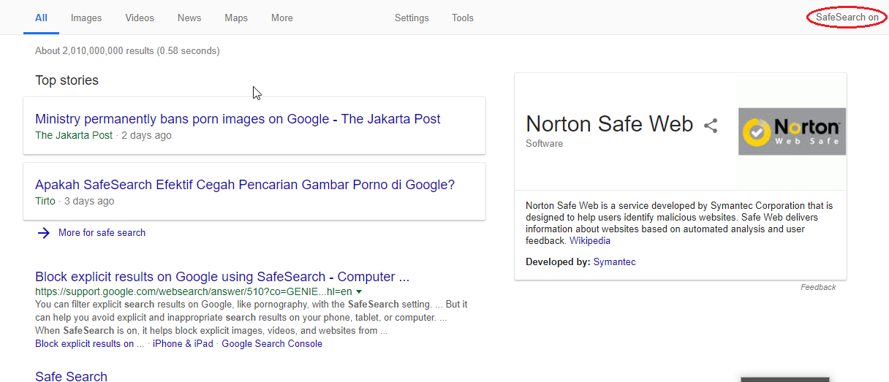The width and height of the screenshot is (889, 382).
Task: Open the Jakarta Post story about ministry ban
Action: (x=238, y=119)
